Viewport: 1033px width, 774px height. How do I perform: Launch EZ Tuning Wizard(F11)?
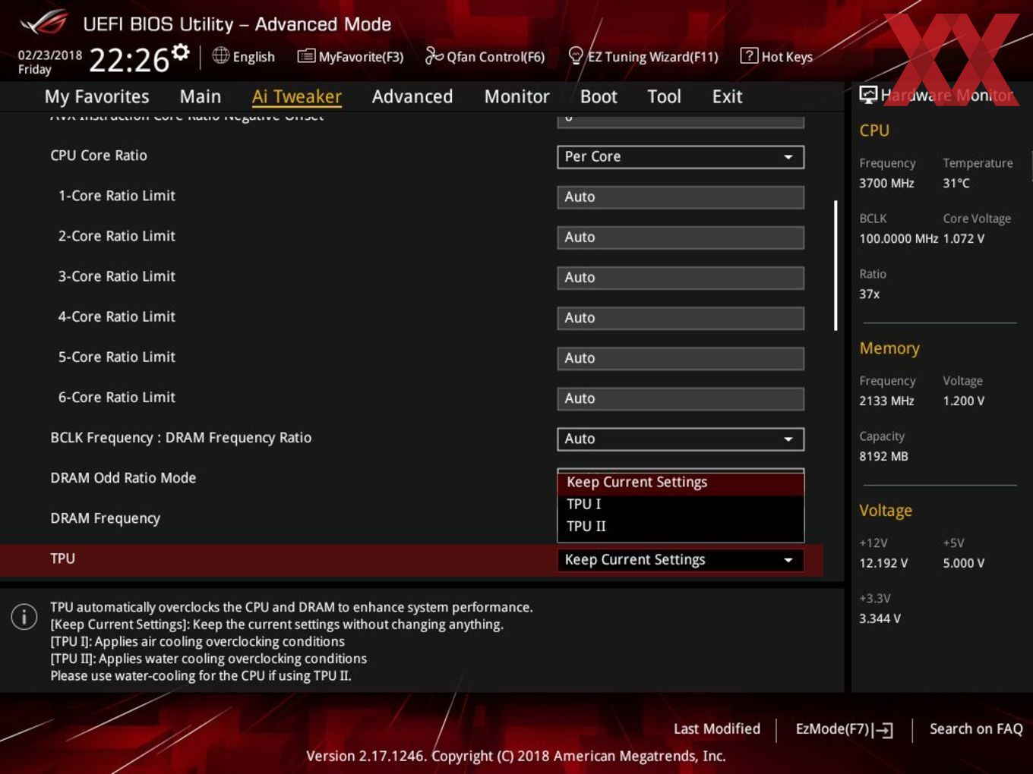[643, 56]
